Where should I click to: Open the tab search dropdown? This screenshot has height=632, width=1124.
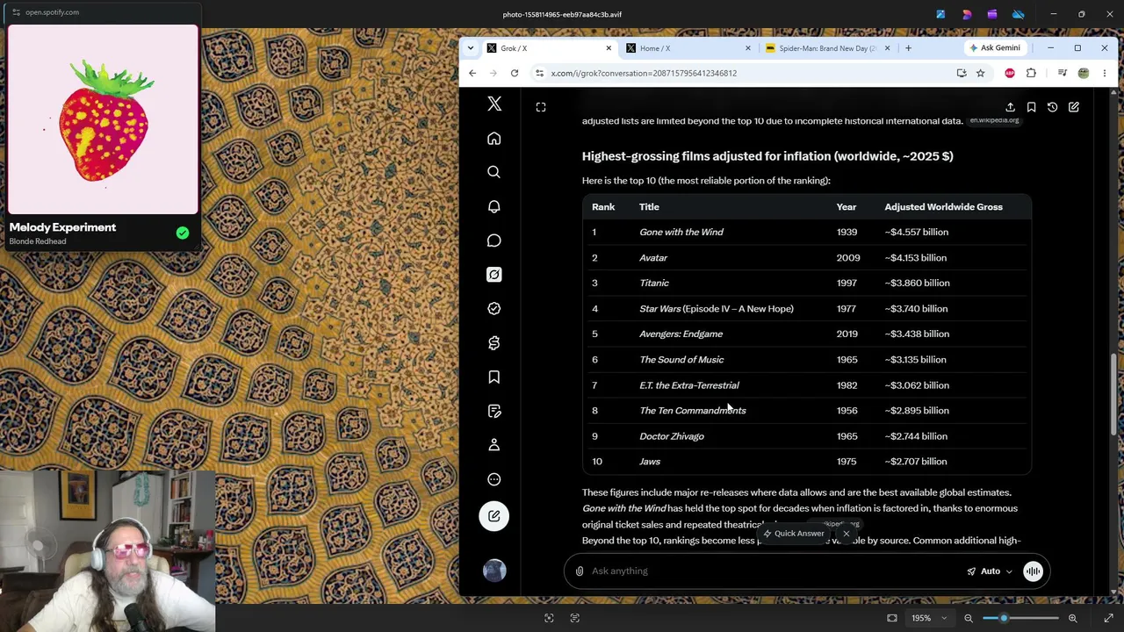(471, 48)
